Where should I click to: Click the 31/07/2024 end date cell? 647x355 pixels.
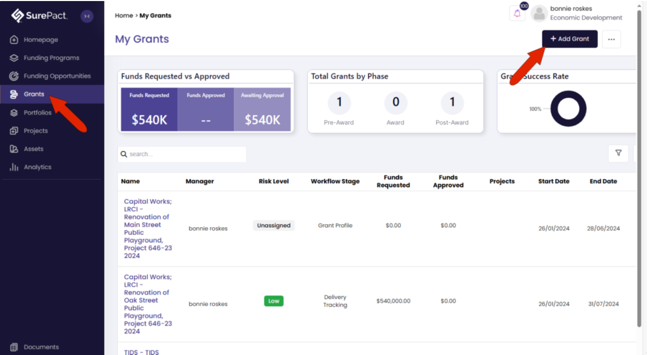pos(603,304)
